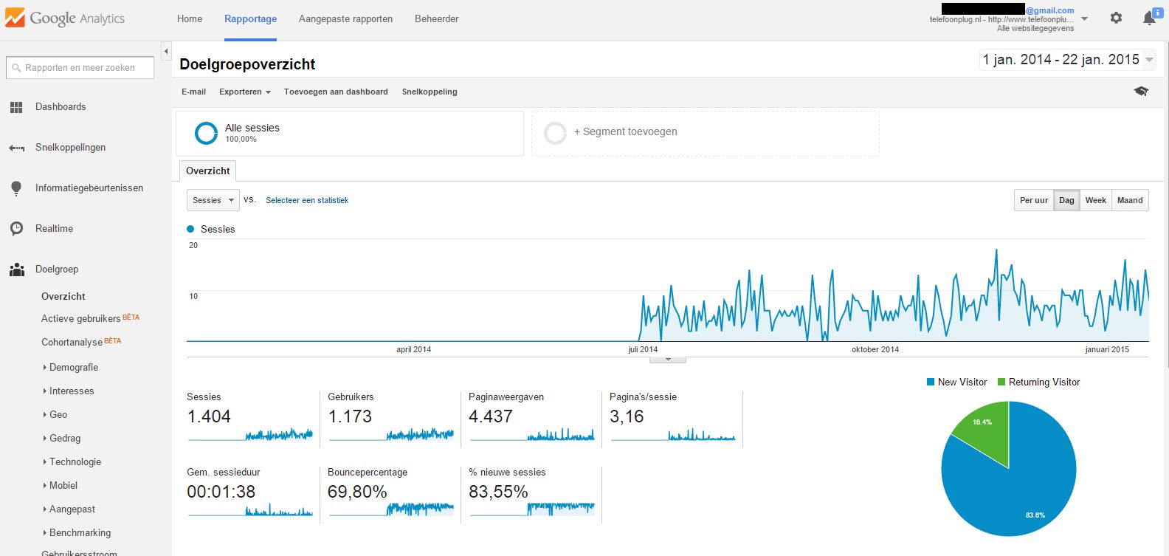Click the Bouncepercentage 69,80% metric sparkline
The width and height of the screenshot is (1169, 556).
(391, 509)
